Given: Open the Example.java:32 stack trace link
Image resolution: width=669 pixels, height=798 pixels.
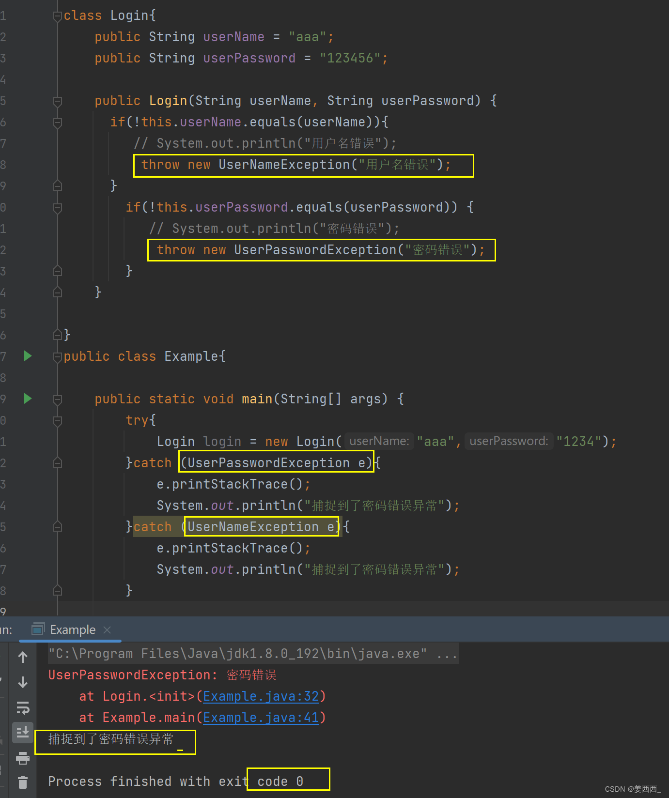Looking at the screenshot, I should [x=261, y=696].
